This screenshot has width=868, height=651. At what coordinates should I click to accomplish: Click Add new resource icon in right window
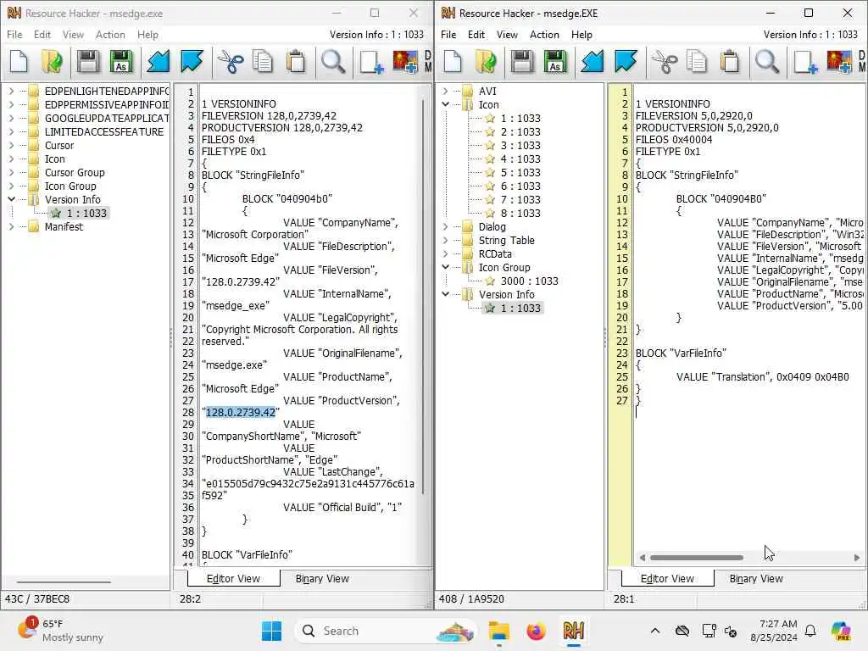click(805, 61)
